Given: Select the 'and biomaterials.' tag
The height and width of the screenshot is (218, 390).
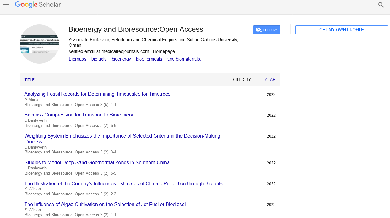Looking at the screenshot, I should 184,59.
